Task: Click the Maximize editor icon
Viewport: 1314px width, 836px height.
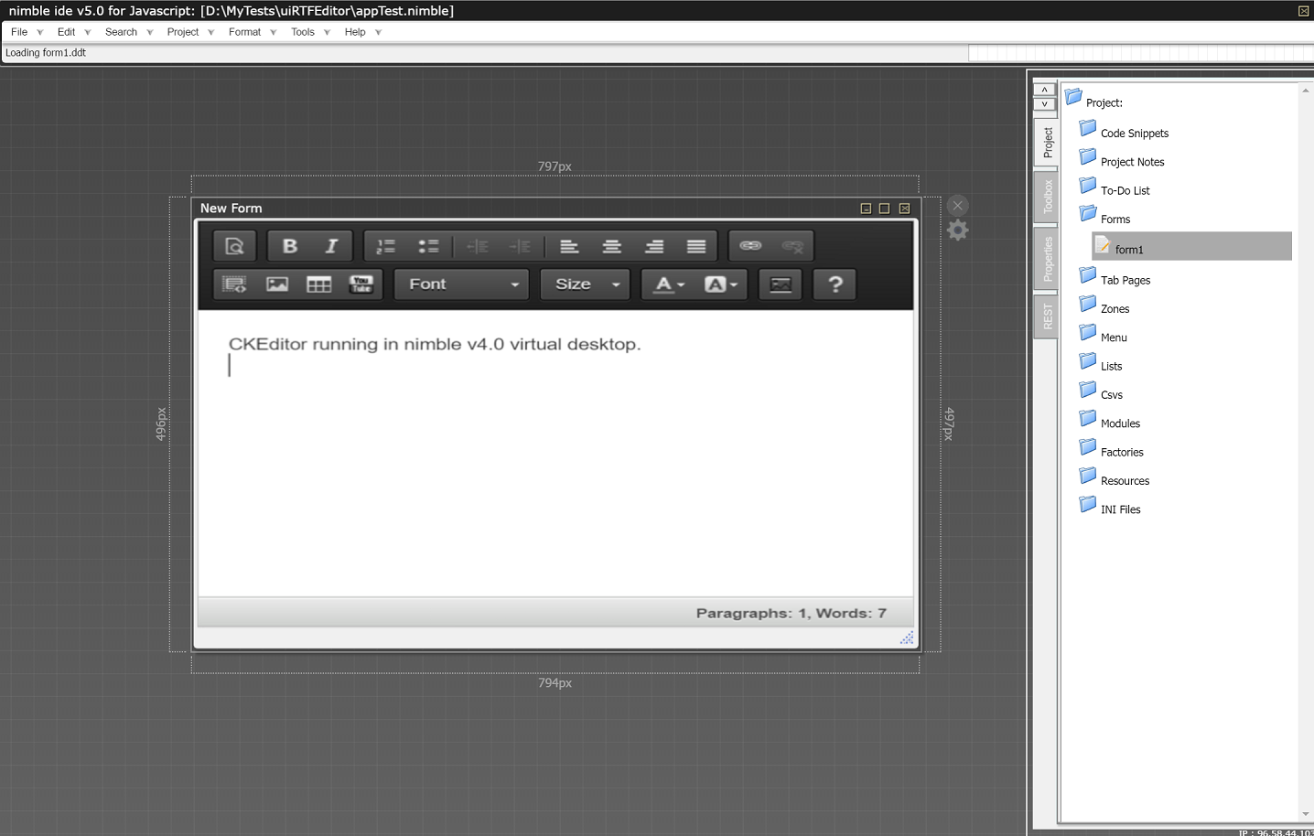Action: pyautogui.click(x=781, y=284)
